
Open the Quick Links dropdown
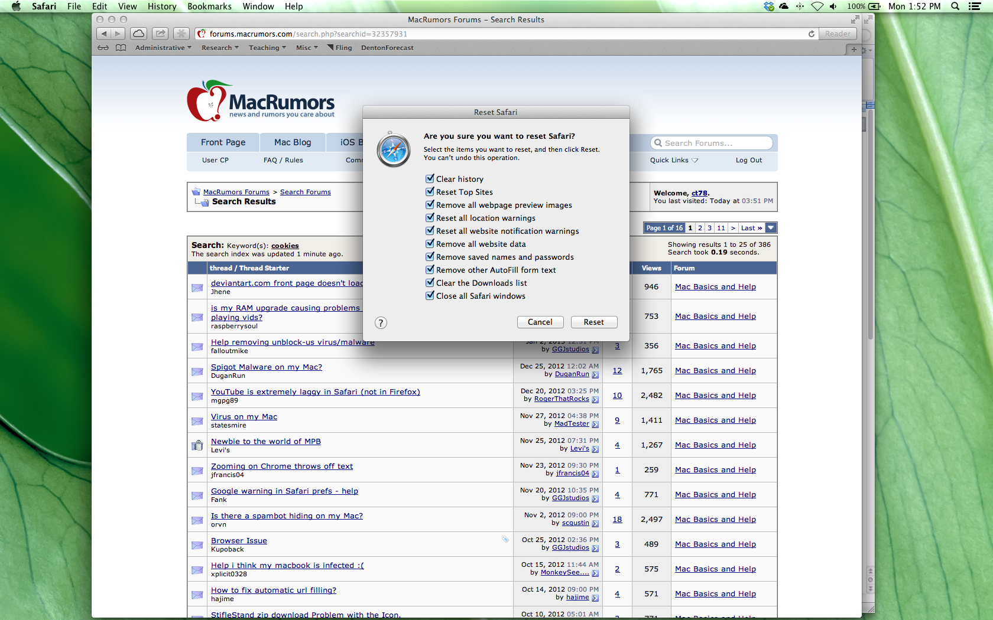(x=674, y=160)
